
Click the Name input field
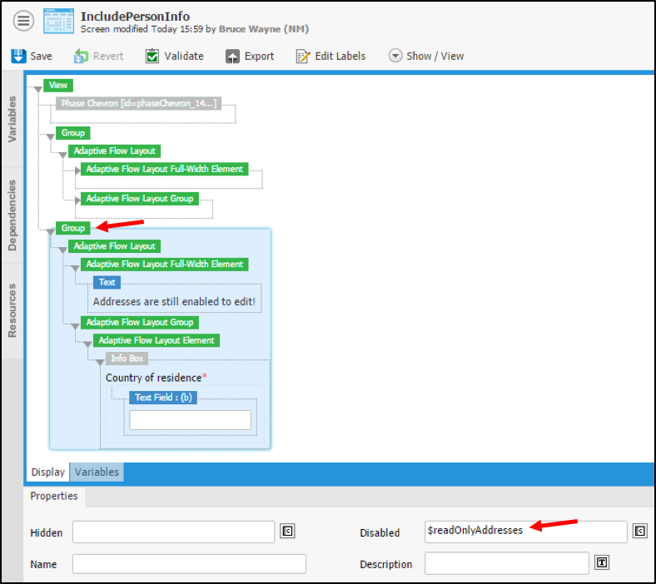coord(189,564)
